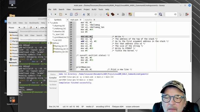Viewport: 200px width, 112px height.
Task: Switch to the Status message tab
Action: (53, 74)
